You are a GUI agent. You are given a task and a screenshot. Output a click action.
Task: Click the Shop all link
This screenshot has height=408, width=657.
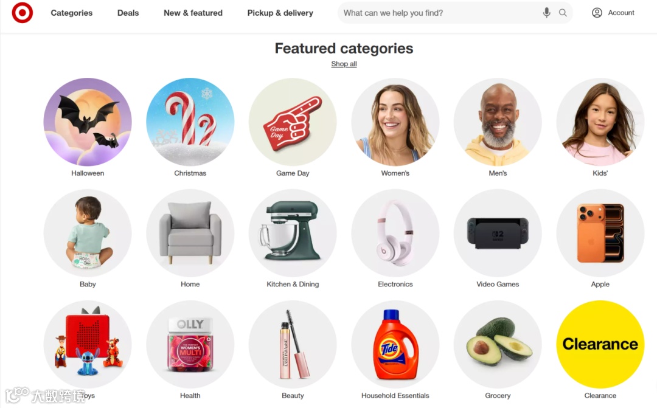344,64
